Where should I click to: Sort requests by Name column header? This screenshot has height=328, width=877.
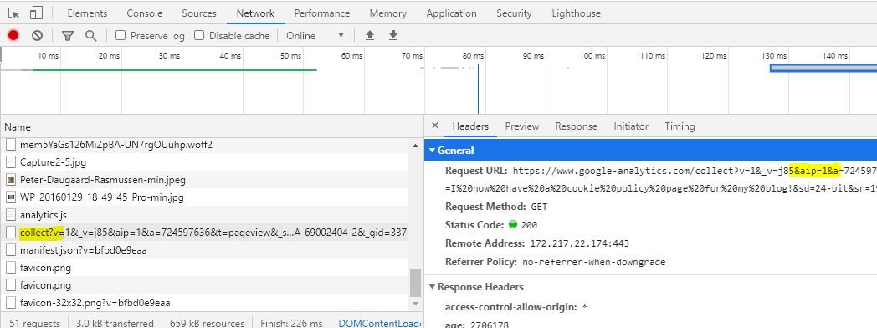tap(212, 127)
